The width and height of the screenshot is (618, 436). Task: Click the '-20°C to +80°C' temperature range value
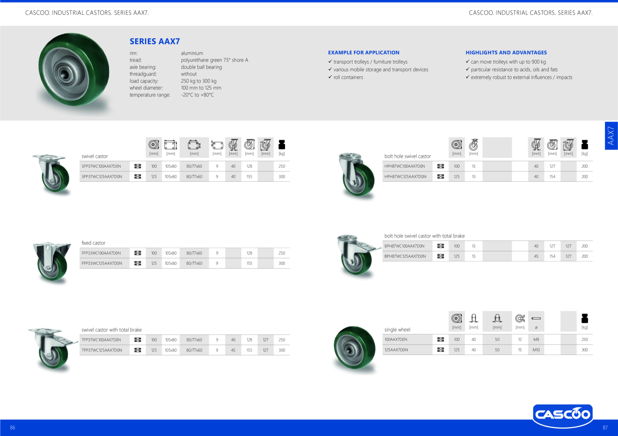click(x=197, y=95)
